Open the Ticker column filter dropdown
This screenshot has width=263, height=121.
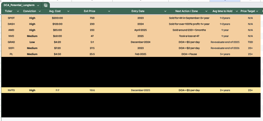(18, 11)
